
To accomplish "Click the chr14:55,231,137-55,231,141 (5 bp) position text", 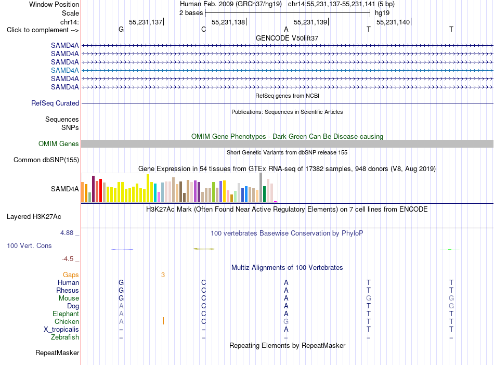I will [341, 4].
